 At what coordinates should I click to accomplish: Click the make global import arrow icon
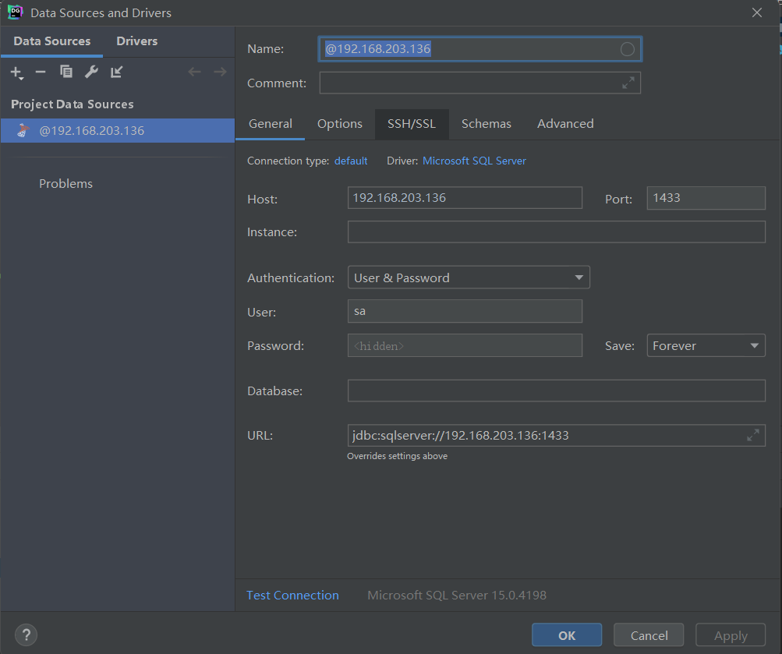coord(117,72)
